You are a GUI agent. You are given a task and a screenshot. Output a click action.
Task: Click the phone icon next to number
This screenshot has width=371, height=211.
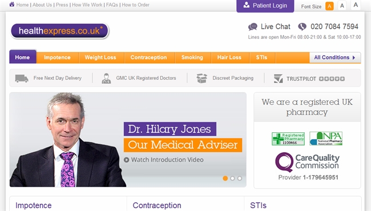[x=302, y=27]
